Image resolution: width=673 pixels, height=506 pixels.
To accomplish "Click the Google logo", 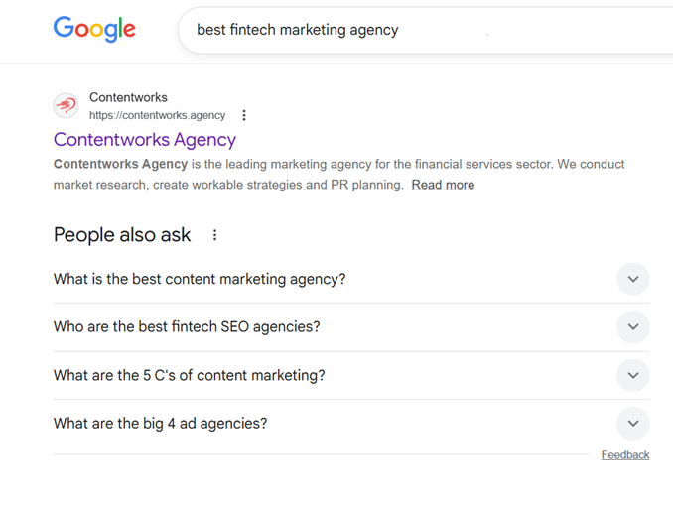I will (94, 30).
